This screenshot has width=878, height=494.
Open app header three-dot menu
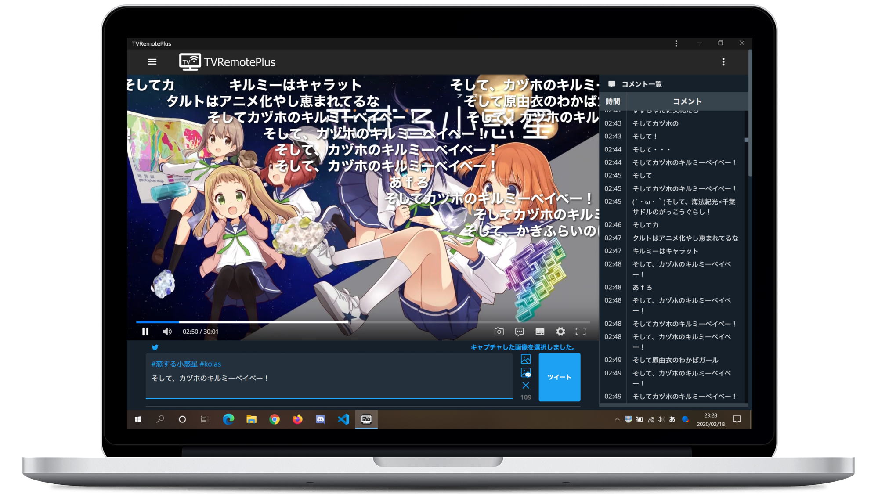pos(723,62)
